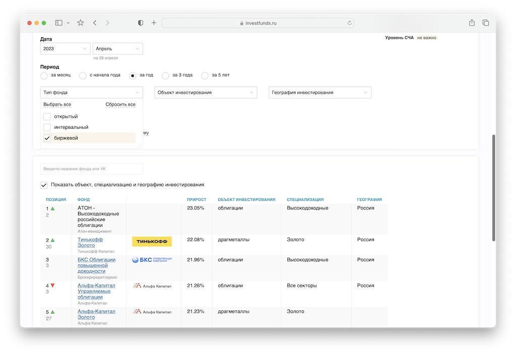Click the privacy shield icon
Screen dimensions: 516x354
141,23
